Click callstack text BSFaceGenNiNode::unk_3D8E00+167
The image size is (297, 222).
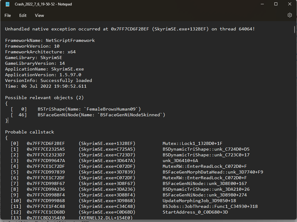coord(205,184)
